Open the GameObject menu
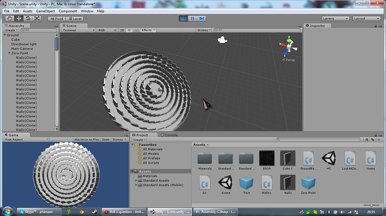 pyautogui.click(x=45, y=11)
